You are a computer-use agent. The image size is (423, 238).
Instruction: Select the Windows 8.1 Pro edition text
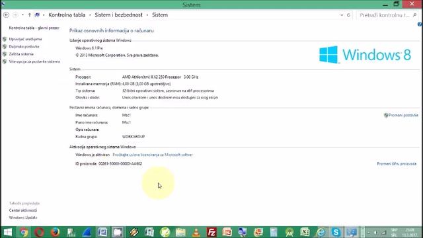(x=89, y=48)
